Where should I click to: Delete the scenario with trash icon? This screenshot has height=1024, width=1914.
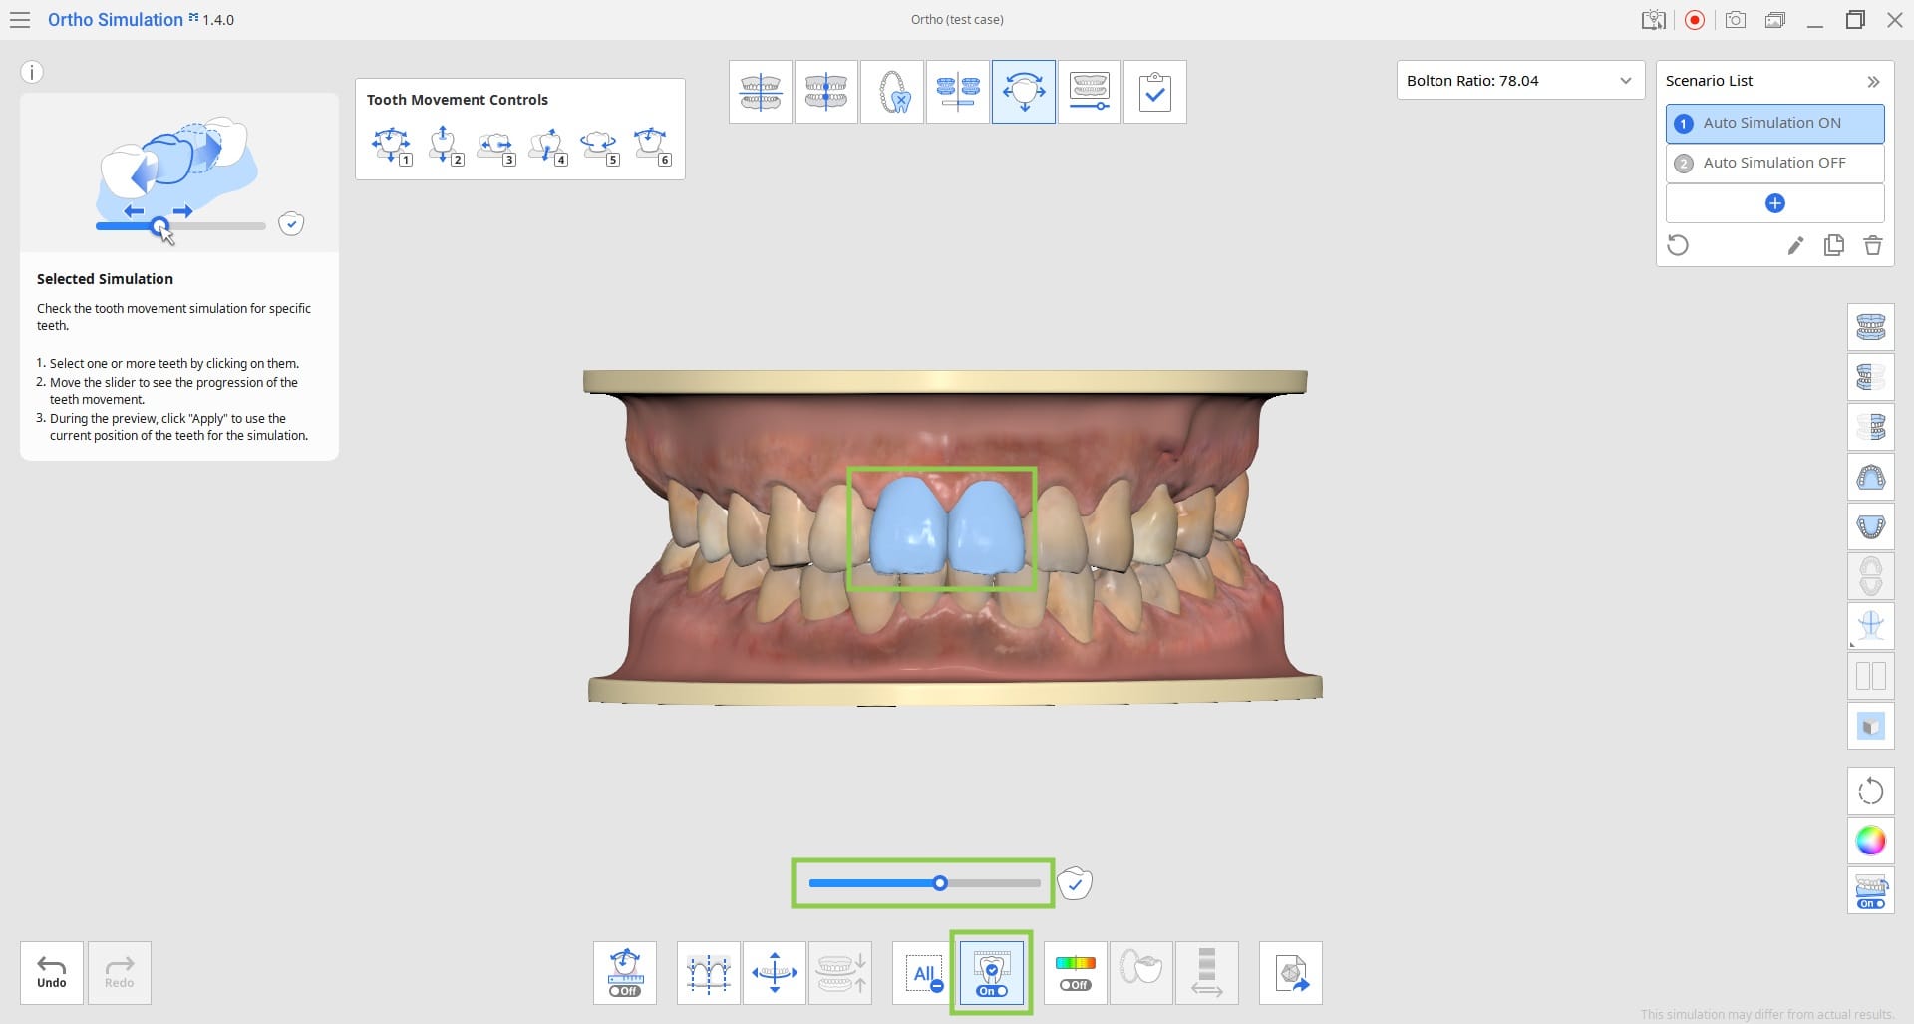[x=1872, y=245]
